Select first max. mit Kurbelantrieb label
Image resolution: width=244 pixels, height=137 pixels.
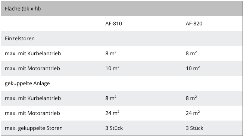click(33, 53)
